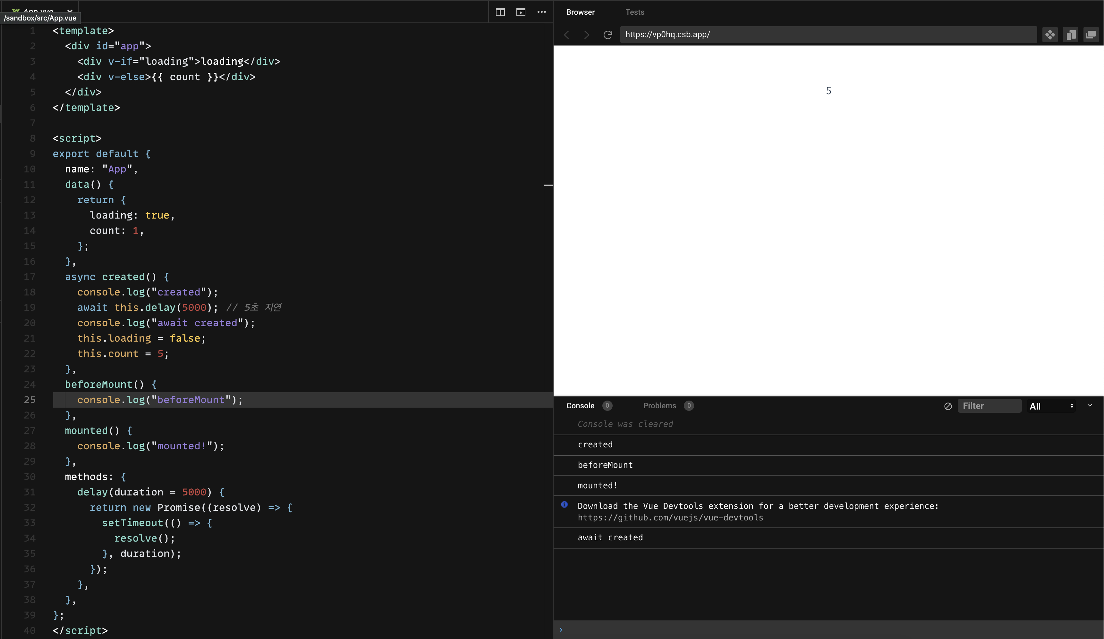Viewport: 1104px width, 639px height.
Task: Click the preview URL address bar
Action: click(828, 35)
